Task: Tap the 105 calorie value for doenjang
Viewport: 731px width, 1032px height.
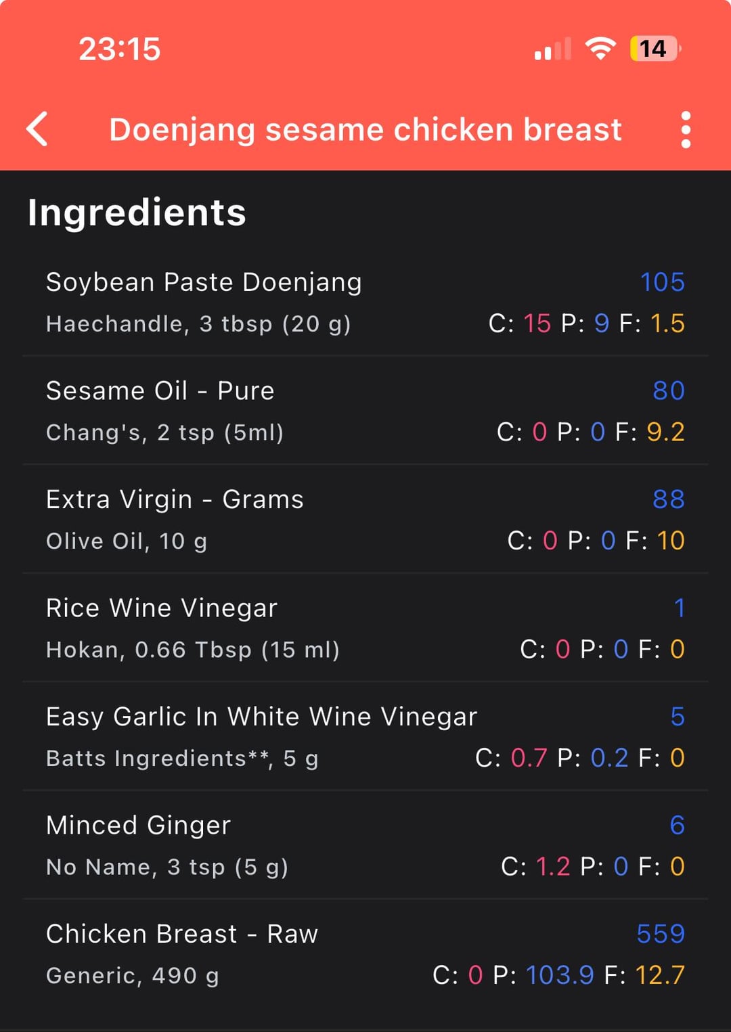Action: (662, 282)
